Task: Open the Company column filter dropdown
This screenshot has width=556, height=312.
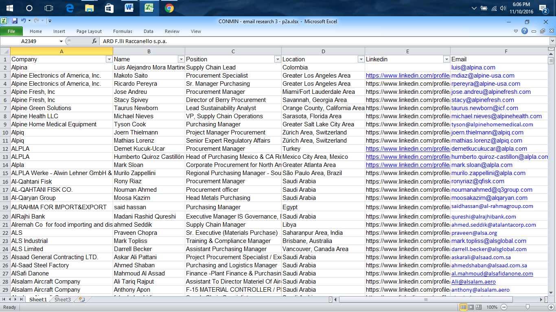Action: (x=109, y=59)
